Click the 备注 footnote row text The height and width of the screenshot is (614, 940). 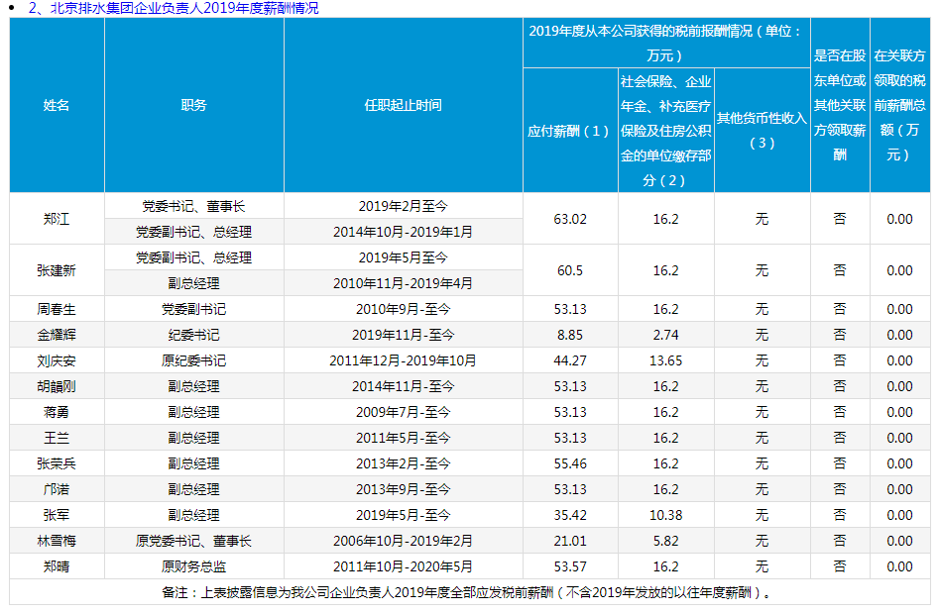click(468, 593)
